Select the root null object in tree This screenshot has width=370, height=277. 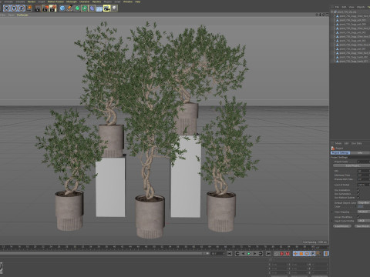coord(347,12)
